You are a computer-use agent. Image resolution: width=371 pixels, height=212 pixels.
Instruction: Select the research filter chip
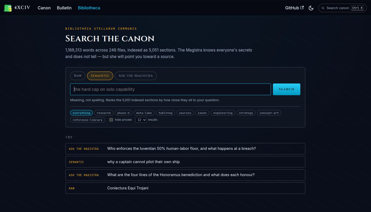point(104,113)
